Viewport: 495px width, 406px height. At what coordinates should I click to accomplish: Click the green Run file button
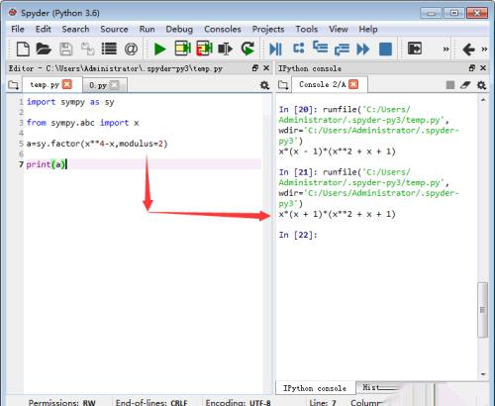[x=160, y=50]
